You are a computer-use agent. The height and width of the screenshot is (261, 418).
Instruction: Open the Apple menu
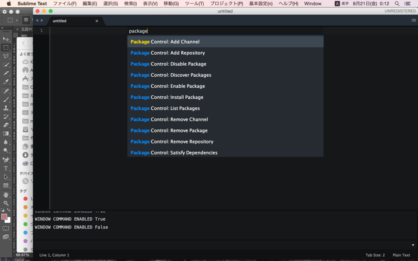(x=9, y=3)
